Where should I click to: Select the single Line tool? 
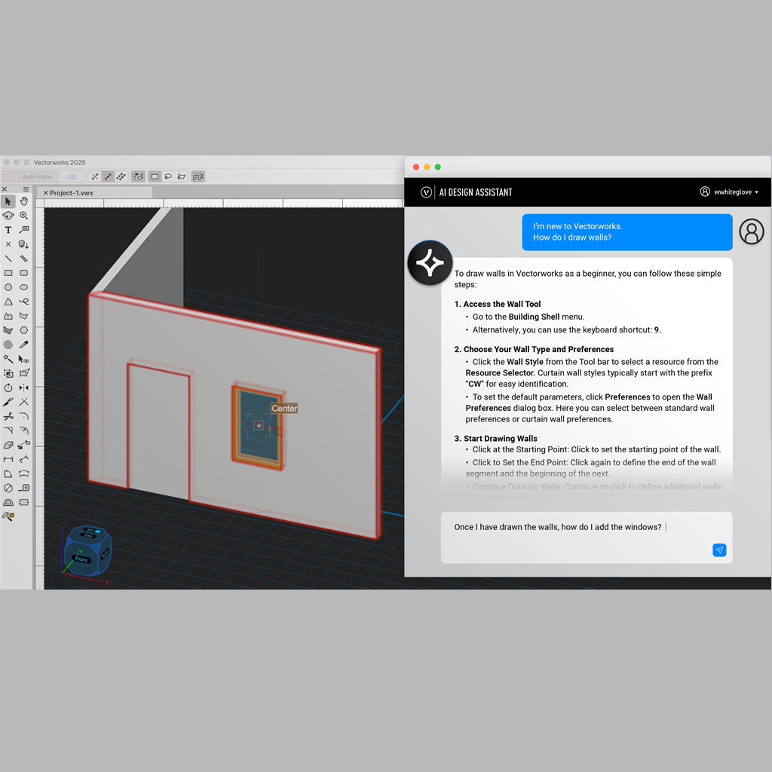point(8,259)
